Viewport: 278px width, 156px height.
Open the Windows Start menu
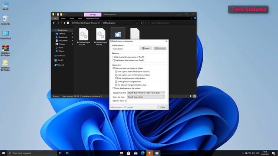tap(3, 153)
